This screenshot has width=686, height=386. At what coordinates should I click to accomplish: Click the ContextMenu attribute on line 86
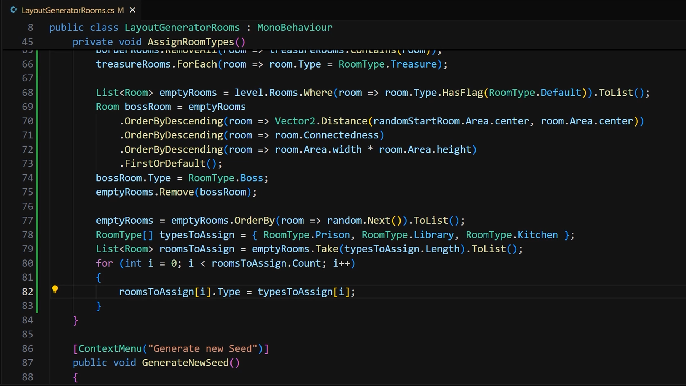pyautogui.click(x=171, y=349)
